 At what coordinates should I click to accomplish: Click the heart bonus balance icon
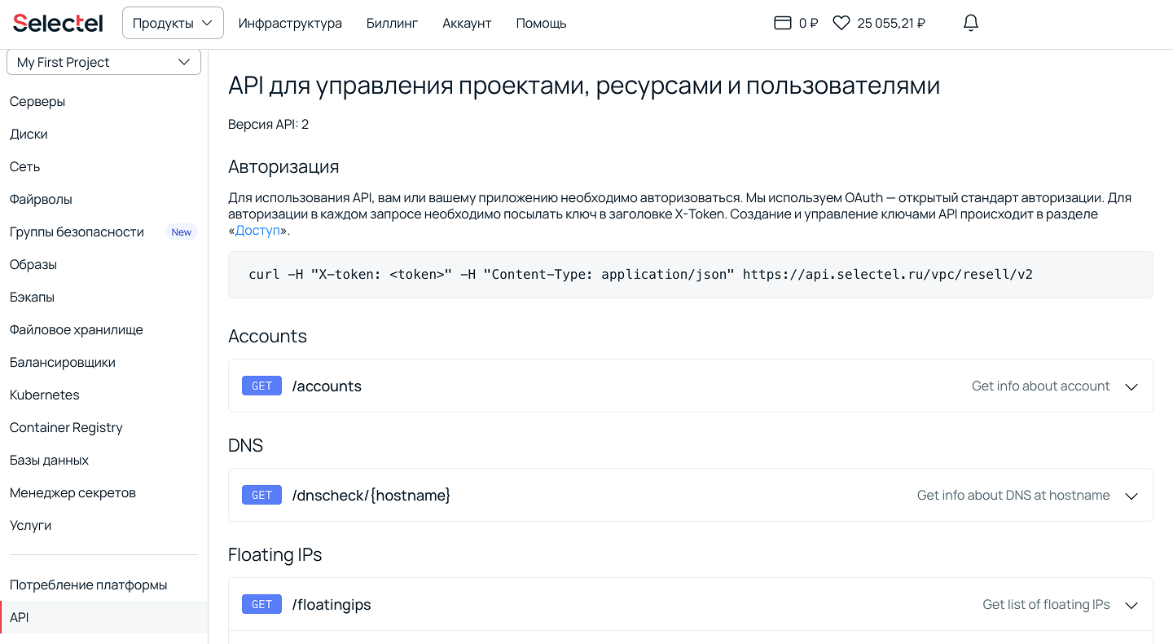point(841,23)
